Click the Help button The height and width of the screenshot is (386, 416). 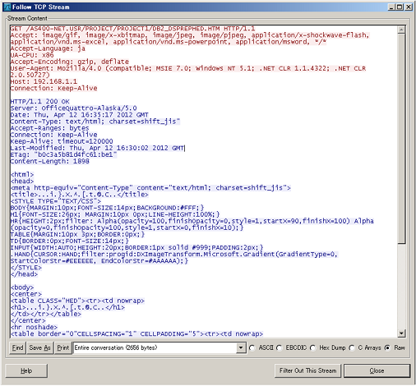26,370
